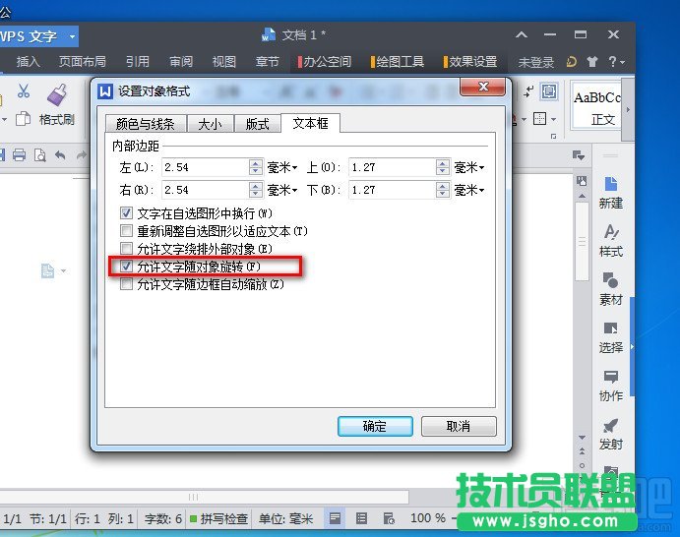Click the 发射 (Launch) rocket icon
Screen dimensions: 680x537
click(610, 433)
